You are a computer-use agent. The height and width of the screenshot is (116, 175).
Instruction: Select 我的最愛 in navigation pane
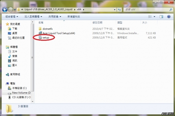click(13, 24)
